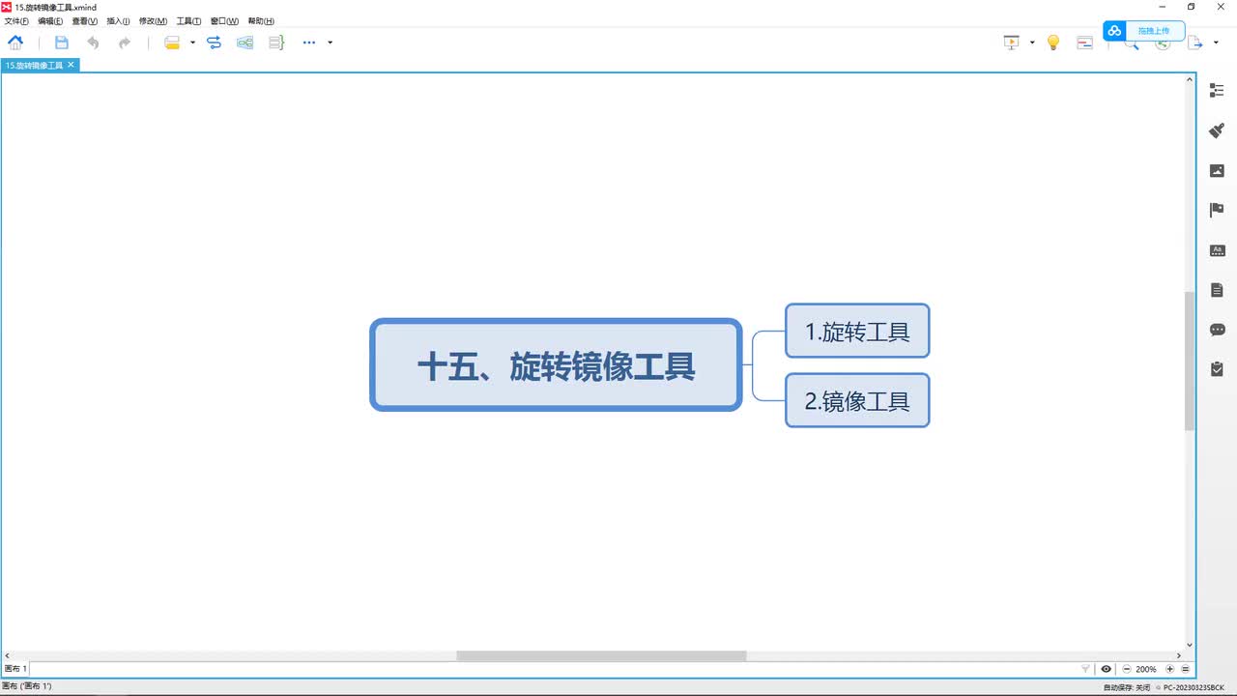Open the three-dots more tools button
The height and width of the screenshot is (696, 1237).
(309, 43)
